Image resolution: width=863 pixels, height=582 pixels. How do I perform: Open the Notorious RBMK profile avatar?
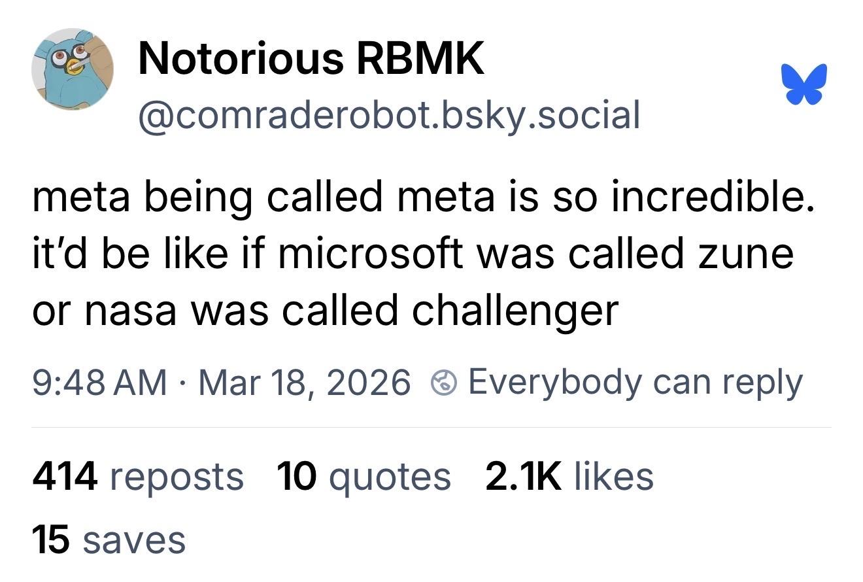click(x=73, y=69)
